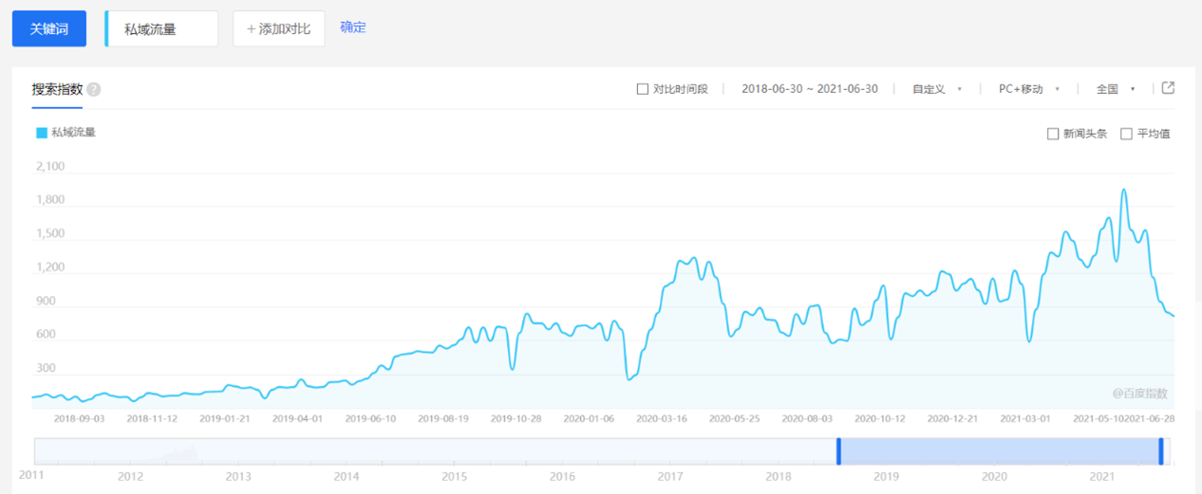Click the plus sign in 添加对比
This screenshot has width=1202, height=494.
point(252,28)
